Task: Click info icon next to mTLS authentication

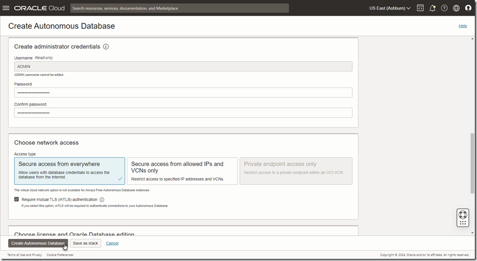Action: [102, 200]
